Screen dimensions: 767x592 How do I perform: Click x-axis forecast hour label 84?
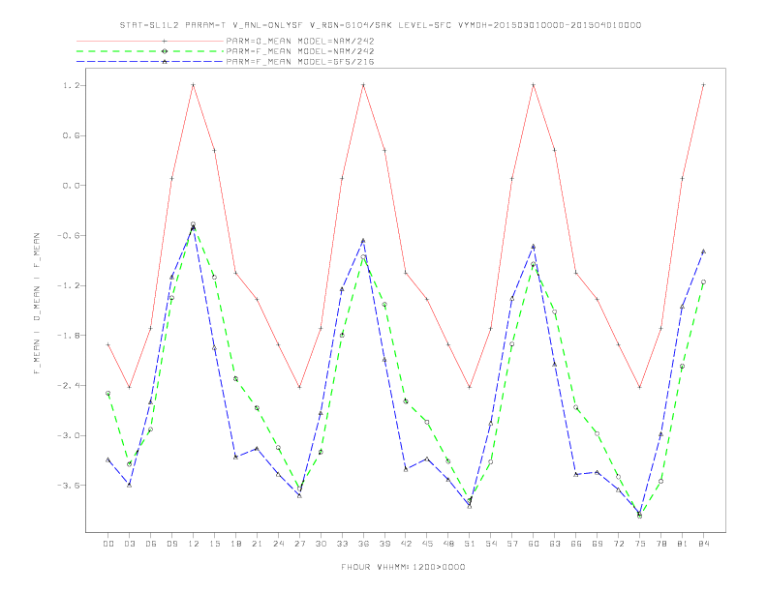click(703, 544)
